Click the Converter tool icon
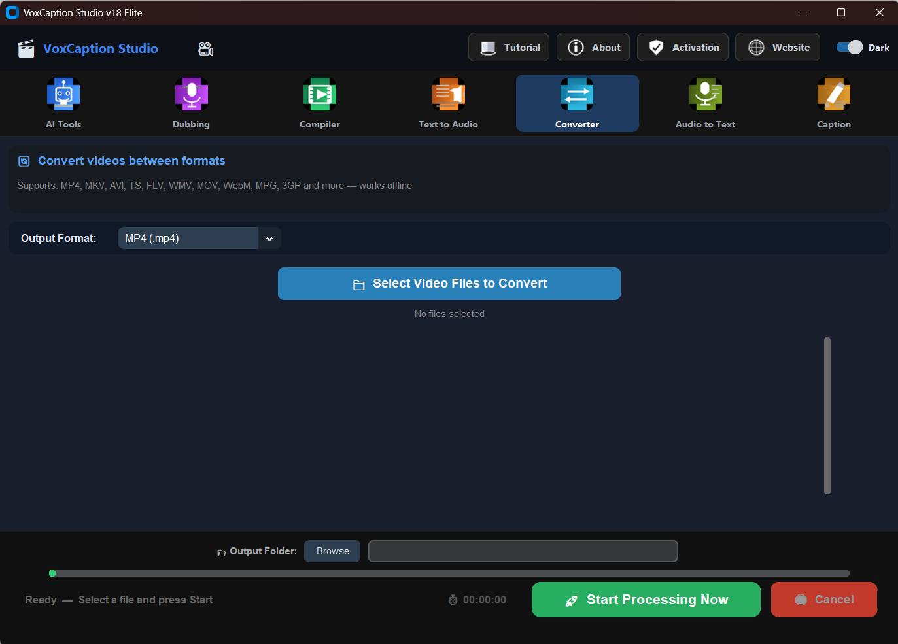Screen dimensions: 898x644 577,94
